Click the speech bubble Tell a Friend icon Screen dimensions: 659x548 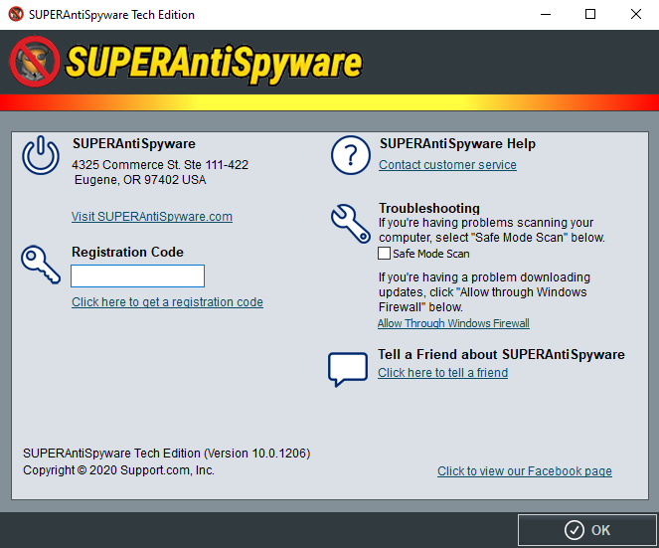pos(347,368)
